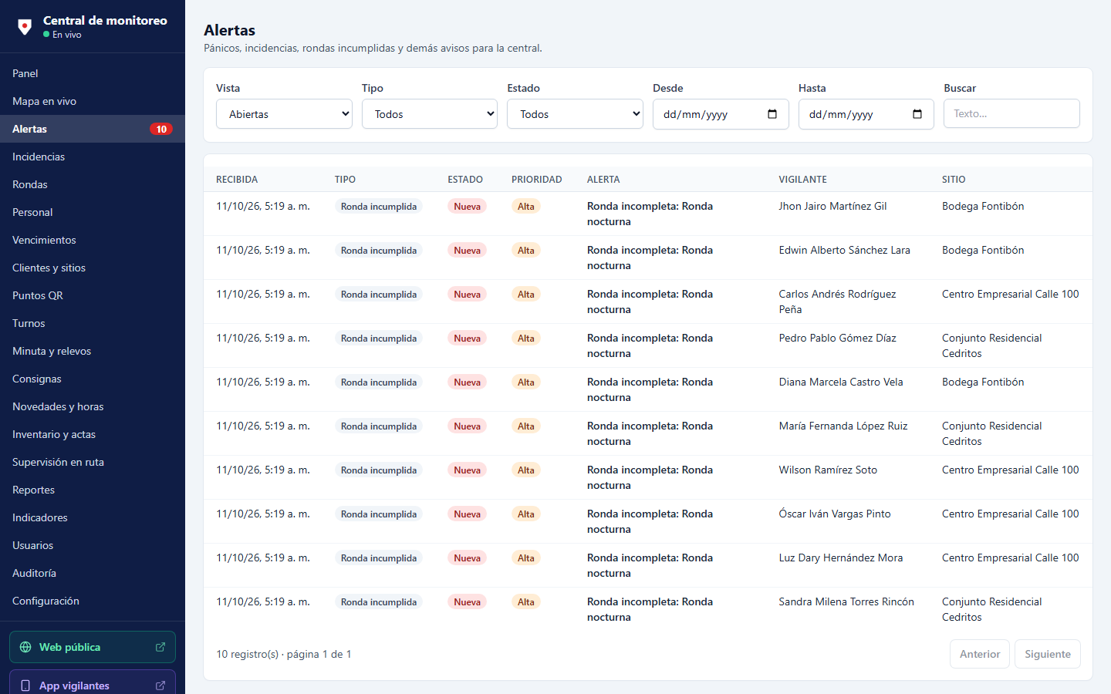Open Inventario y actas
1111x694 pixels.
coord(93,434)
